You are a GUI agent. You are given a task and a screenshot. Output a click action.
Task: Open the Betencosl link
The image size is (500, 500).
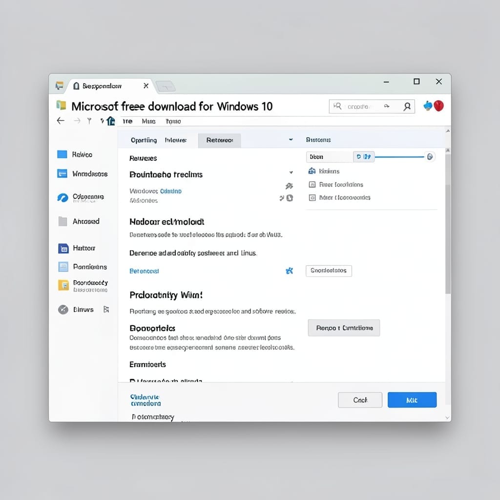[144, 271]
